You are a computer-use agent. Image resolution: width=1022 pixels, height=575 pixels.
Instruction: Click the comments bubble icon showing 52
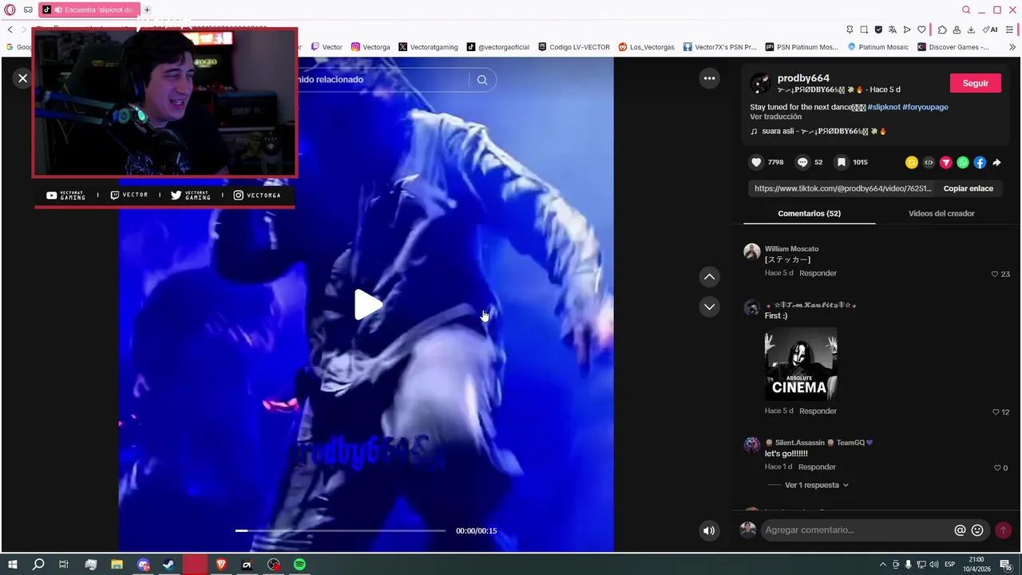tap(802, 162)
